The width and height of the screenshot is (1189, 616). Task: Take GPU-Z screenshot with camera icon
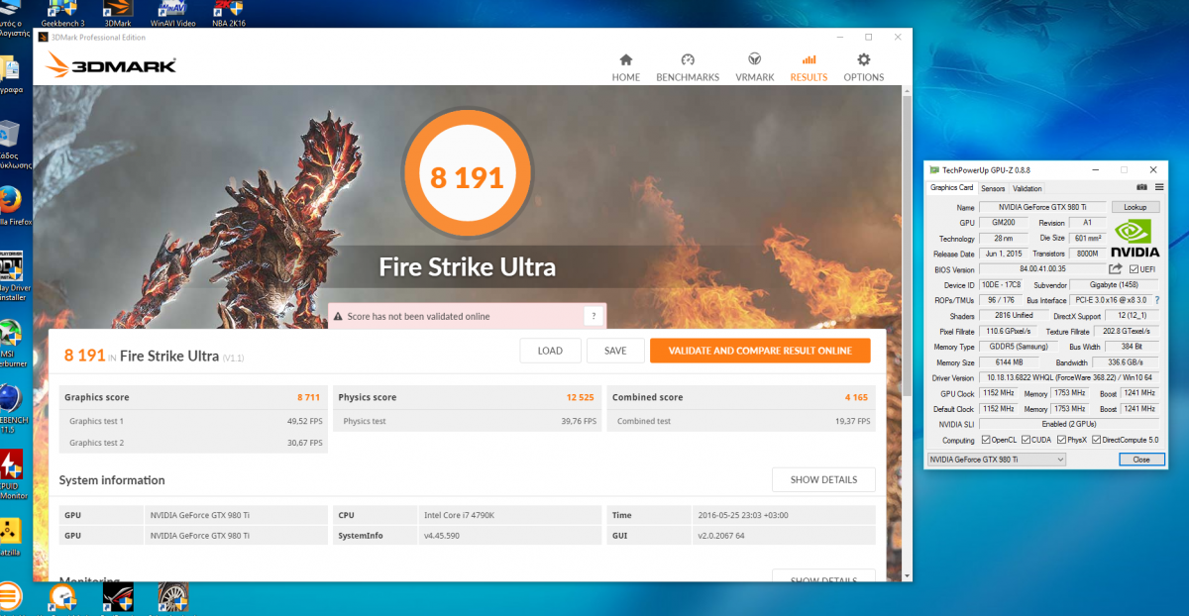tap(1141, 187)
